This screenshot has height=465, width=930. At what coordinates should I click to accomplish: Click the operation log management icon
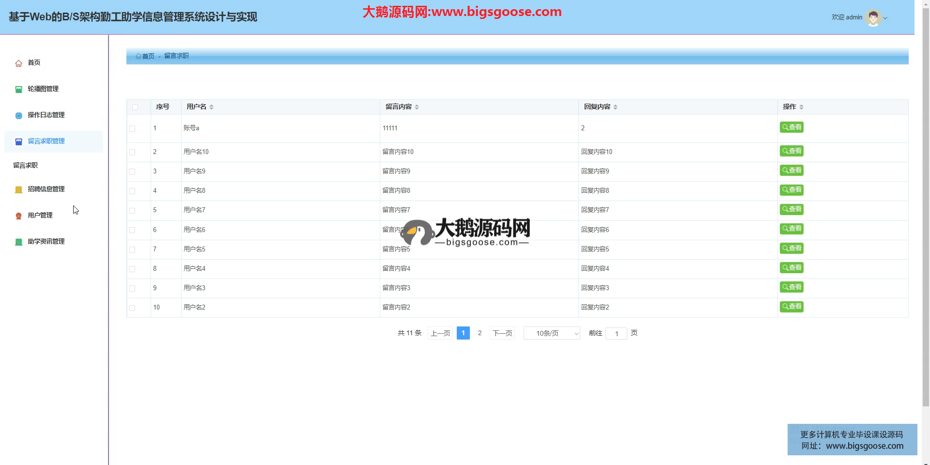[18, 116]
